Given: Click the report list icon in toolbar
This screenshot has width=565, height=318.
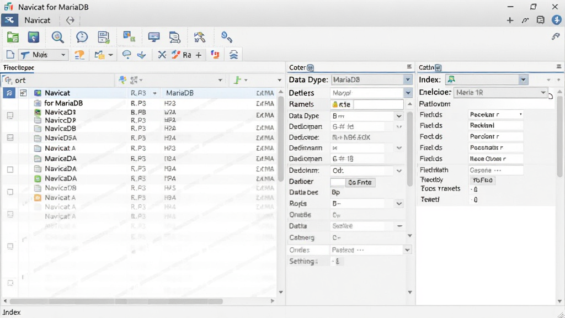Looking at the screenshot, I should coord(103,37).
